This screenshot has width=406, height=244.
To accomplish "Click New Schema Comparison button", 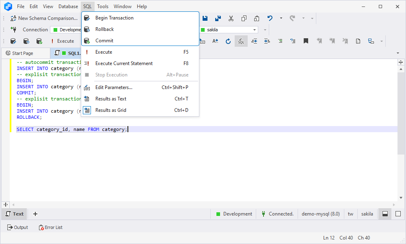I will tap(44, 18).
